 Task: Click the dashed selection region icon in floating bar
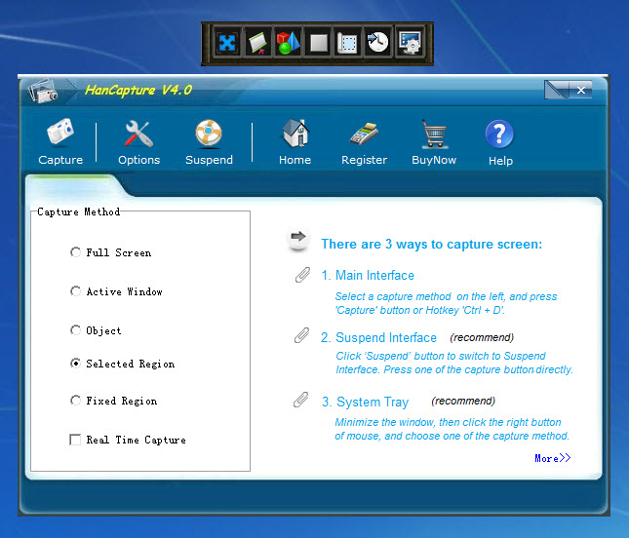(x=348, y=43)
